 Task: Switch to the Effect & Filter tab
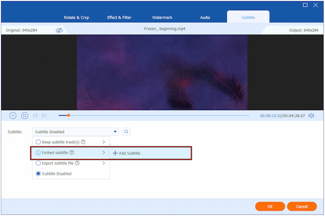[x=119, y=17]
